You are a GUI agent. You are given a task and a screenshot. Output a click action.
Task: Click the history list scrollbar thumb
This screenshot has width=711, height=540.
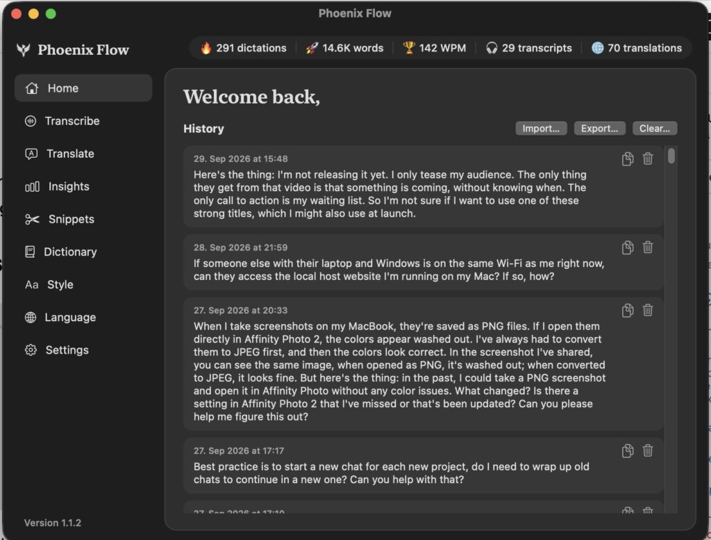pos(671,156)
